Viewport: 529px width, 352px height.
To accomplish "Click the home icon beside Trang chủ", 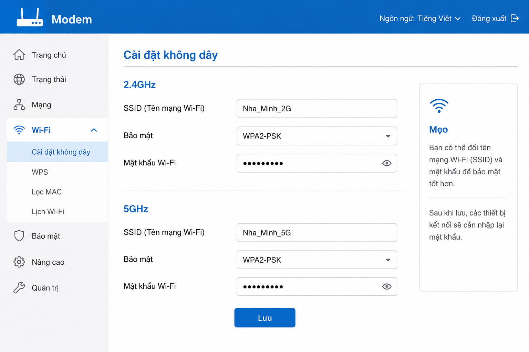I will click(x=19, y=55).
